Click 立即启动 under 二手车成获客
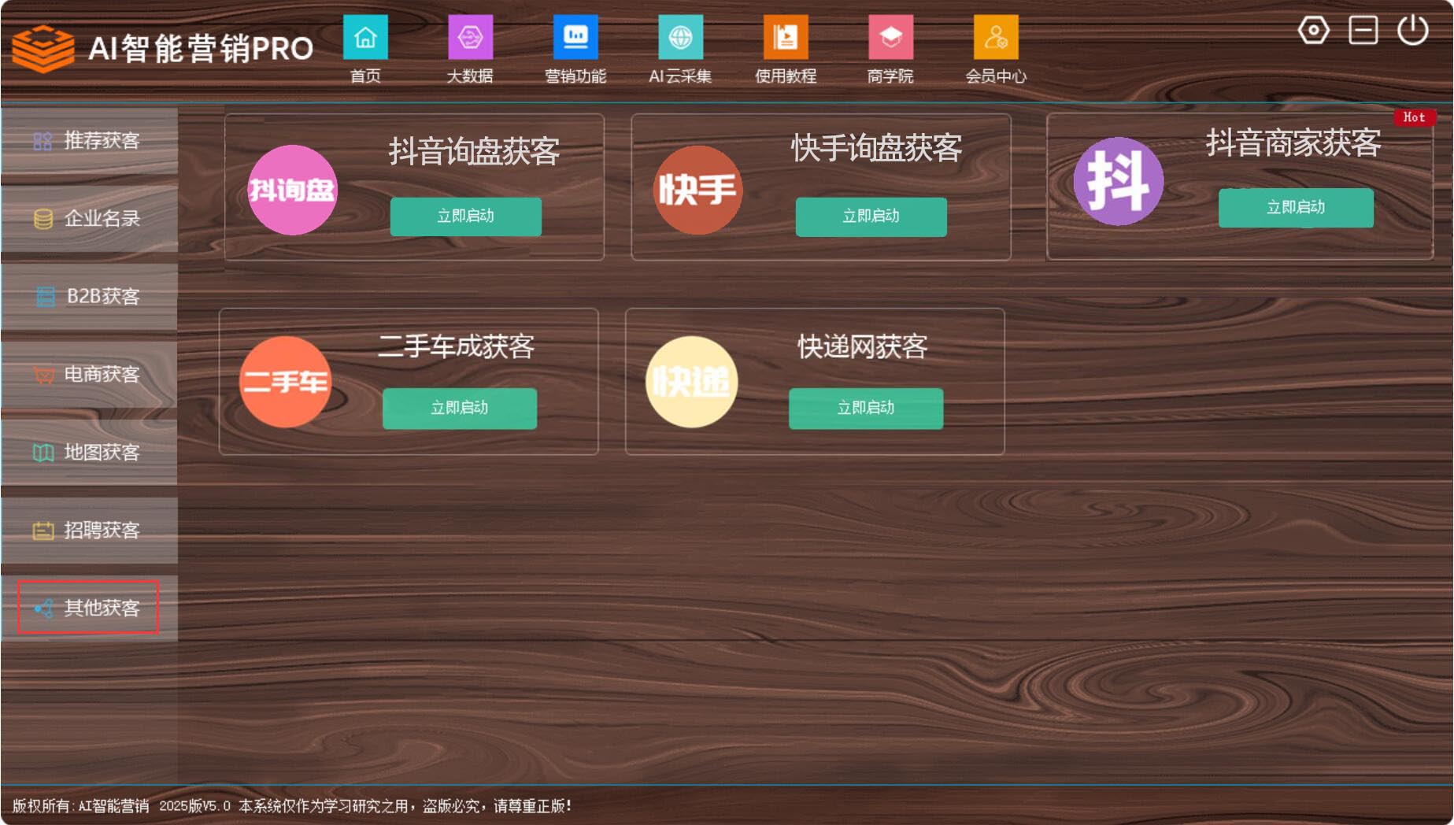The image size is (1454, 825). 460,408
